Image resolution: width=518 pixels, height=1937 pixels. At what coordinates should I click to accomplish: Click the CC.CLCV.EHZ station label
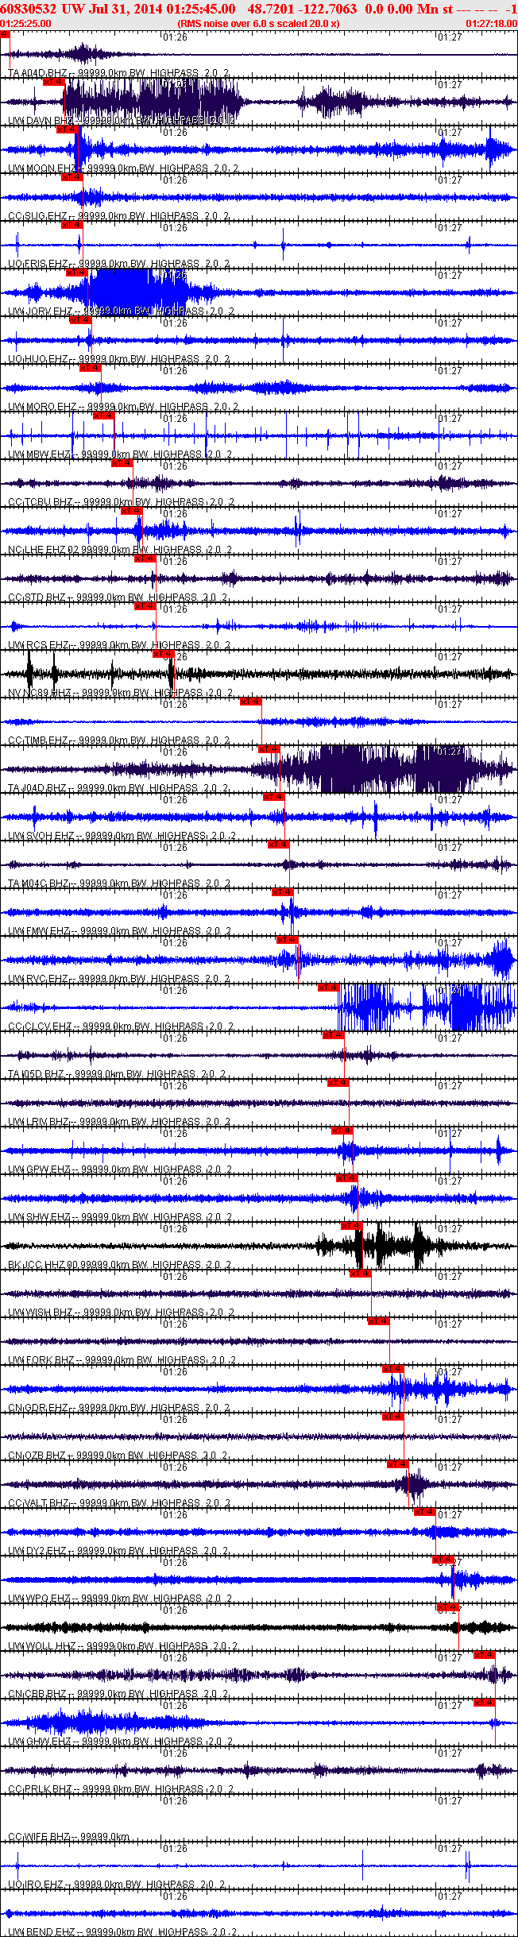pos(41,1026)
